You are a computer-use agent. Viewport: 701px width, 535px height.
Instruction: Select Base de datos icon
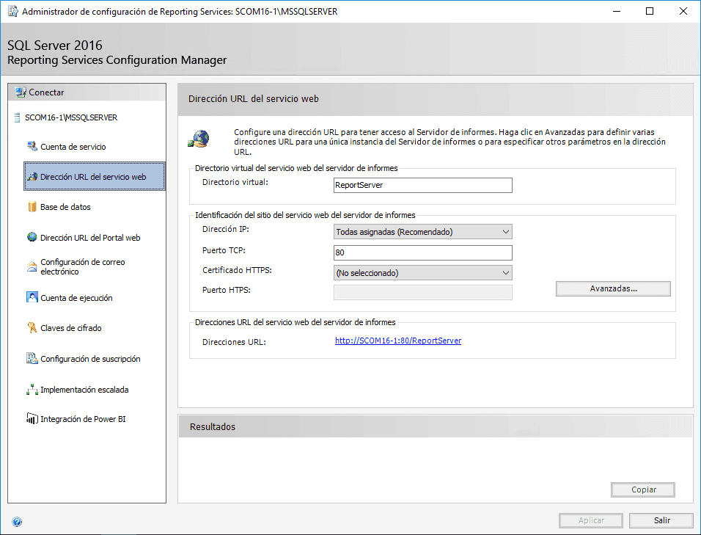point(32,207)
